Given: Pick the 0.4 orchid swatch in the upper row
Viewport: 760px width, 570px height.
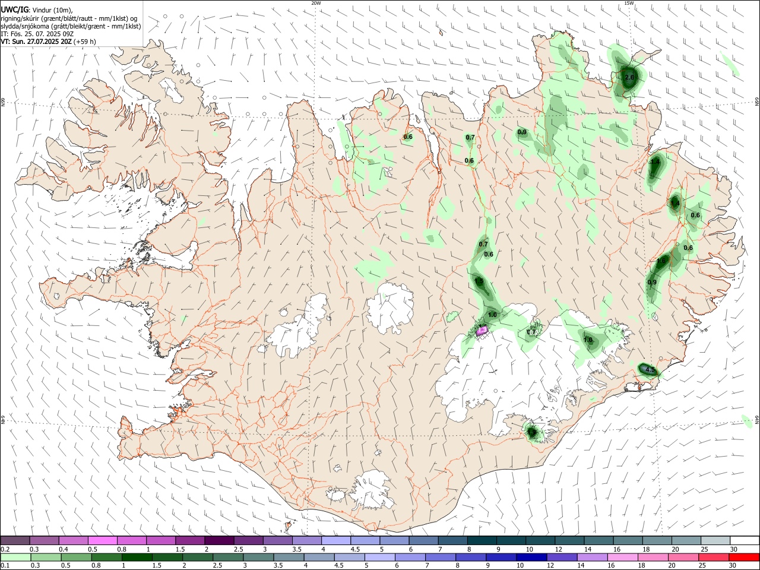Looking at the screenshot, I should 74,541.
